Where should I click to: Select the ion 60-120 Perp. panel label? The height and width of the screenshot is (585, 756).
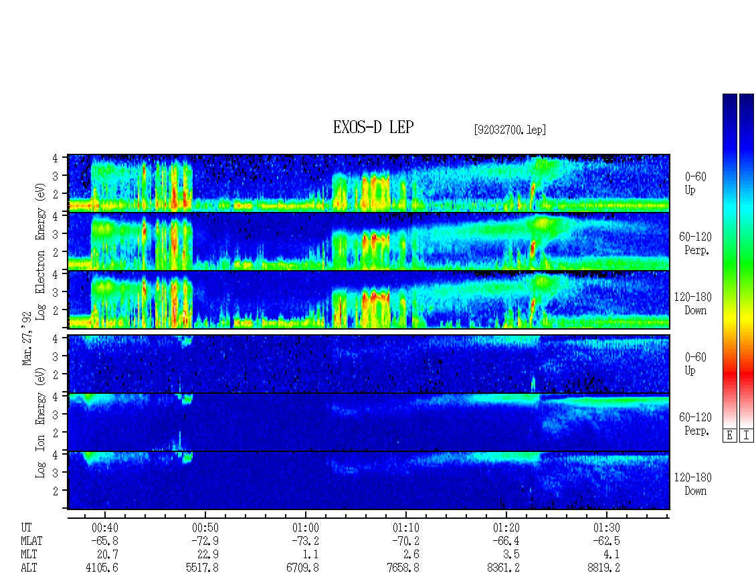695,424
